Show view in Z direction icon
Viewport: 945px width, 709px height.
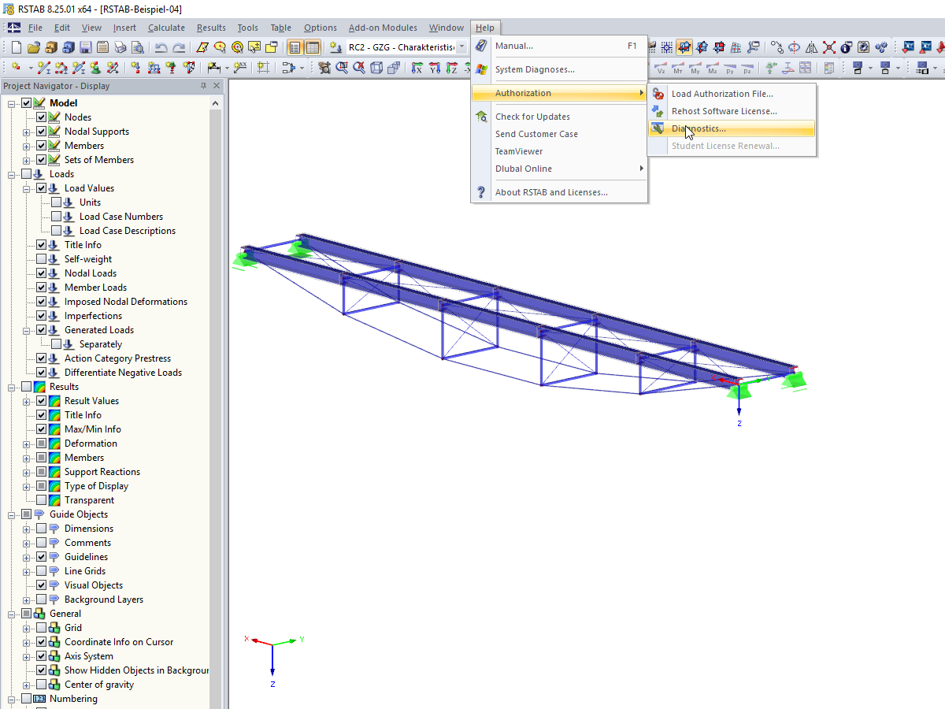[451, 68]
